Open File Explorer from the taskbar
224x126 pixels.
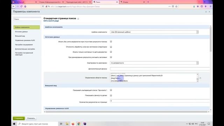click(x=67, y=124)
